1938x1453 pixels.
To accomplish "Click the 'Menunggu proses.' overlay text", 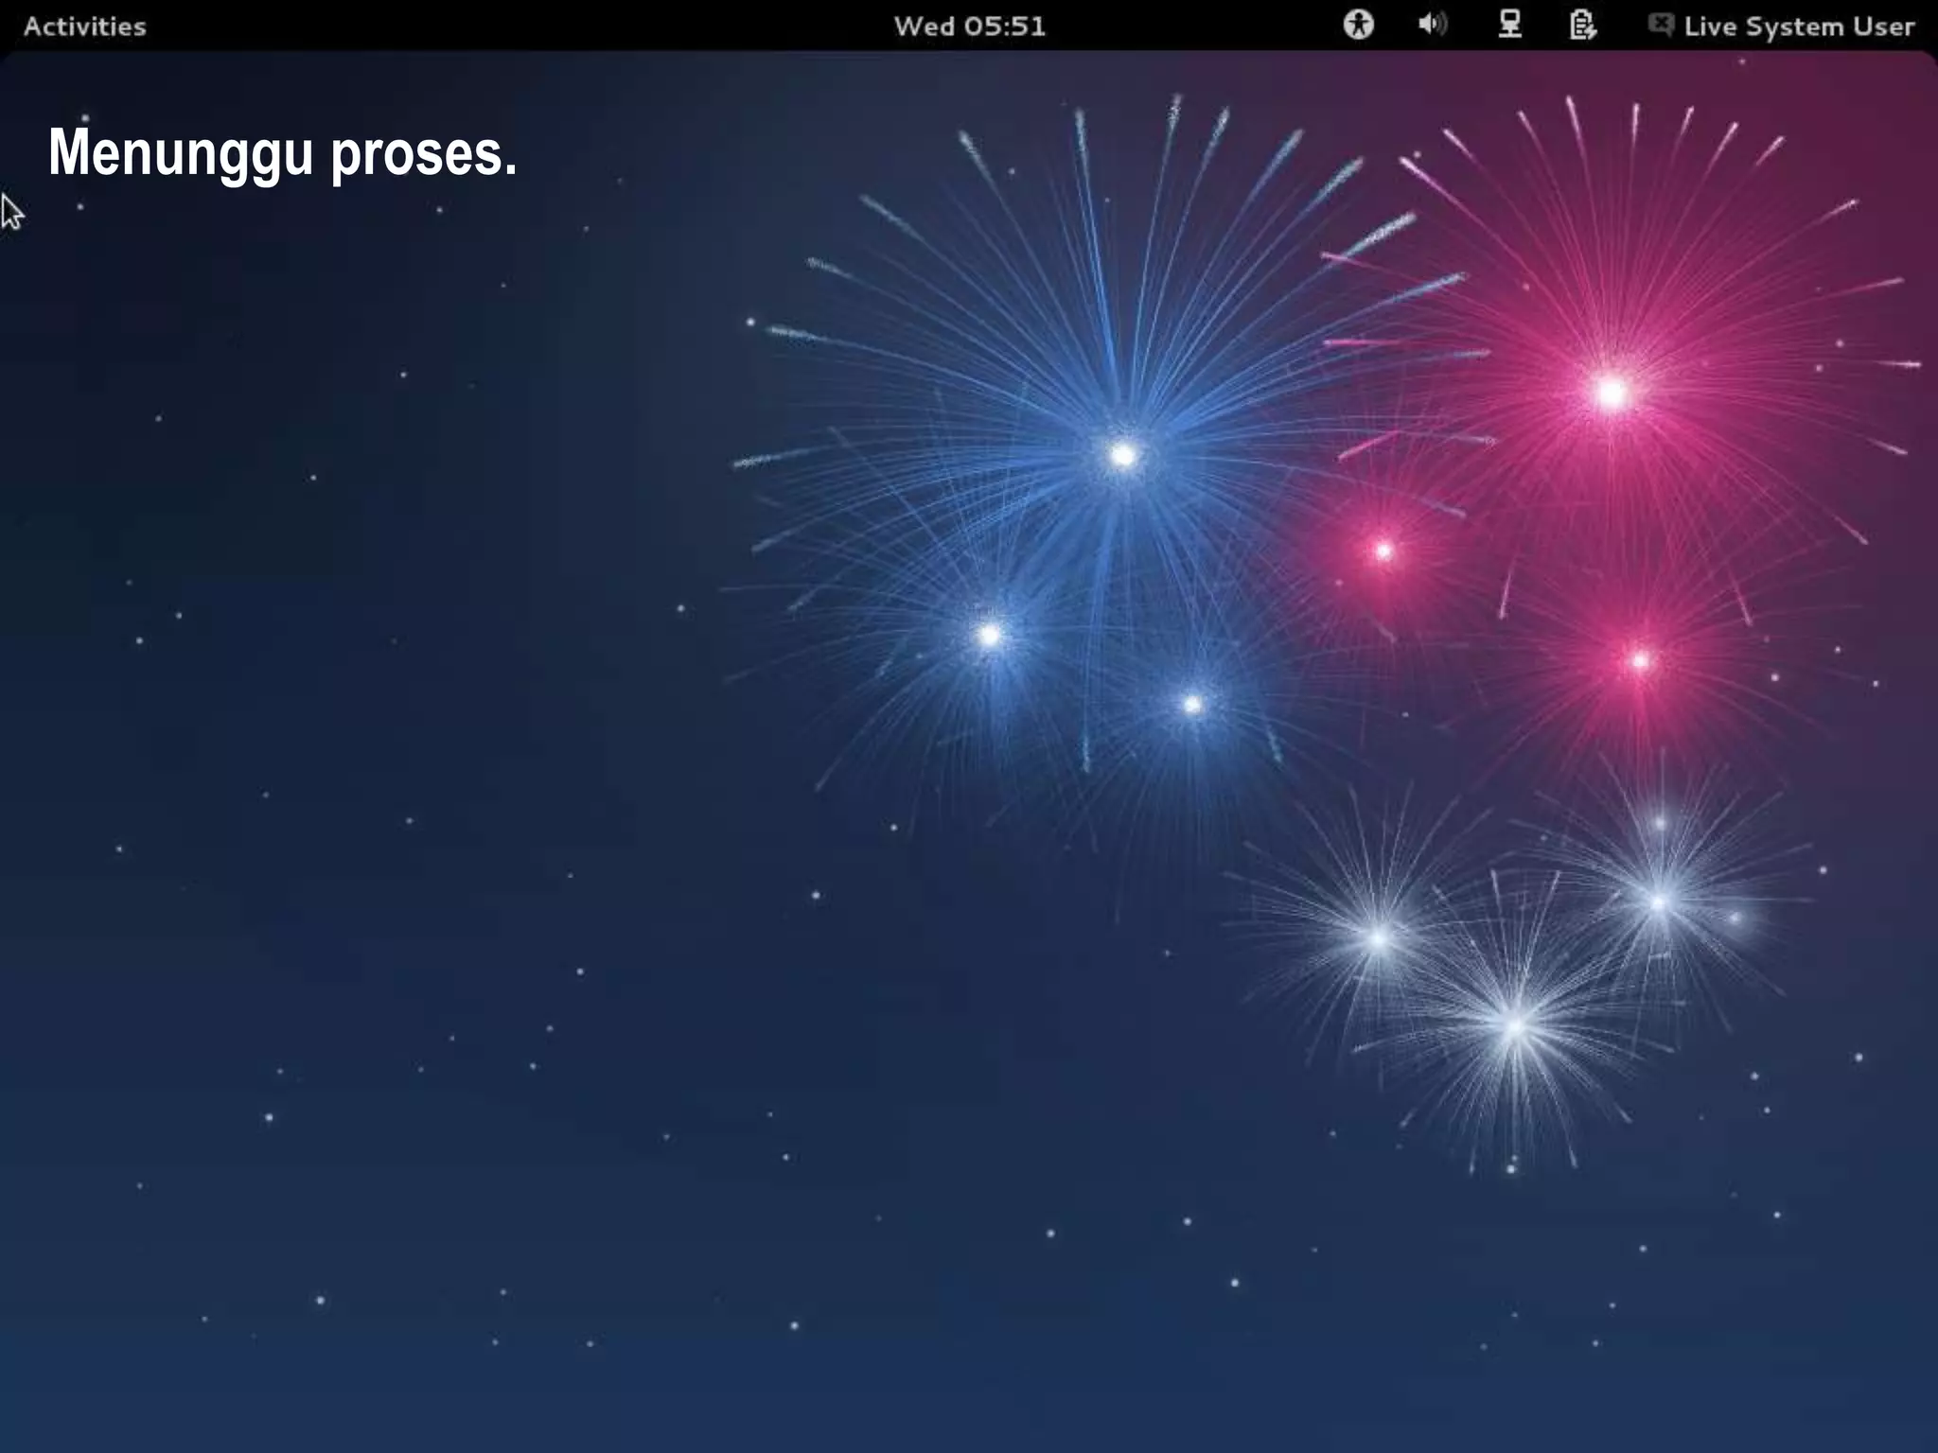I will pyautogui.click(x=282, y=153).
